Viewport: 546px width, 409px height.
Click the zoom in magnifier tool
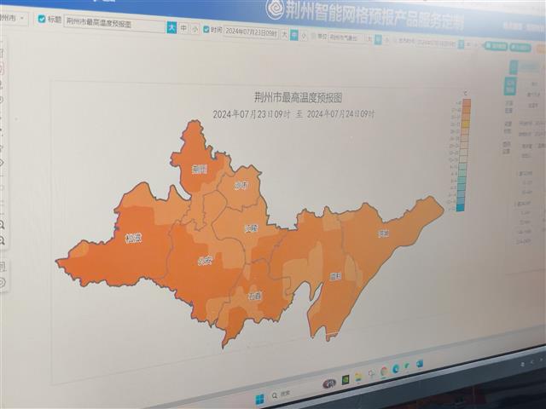tap(3, 224)
